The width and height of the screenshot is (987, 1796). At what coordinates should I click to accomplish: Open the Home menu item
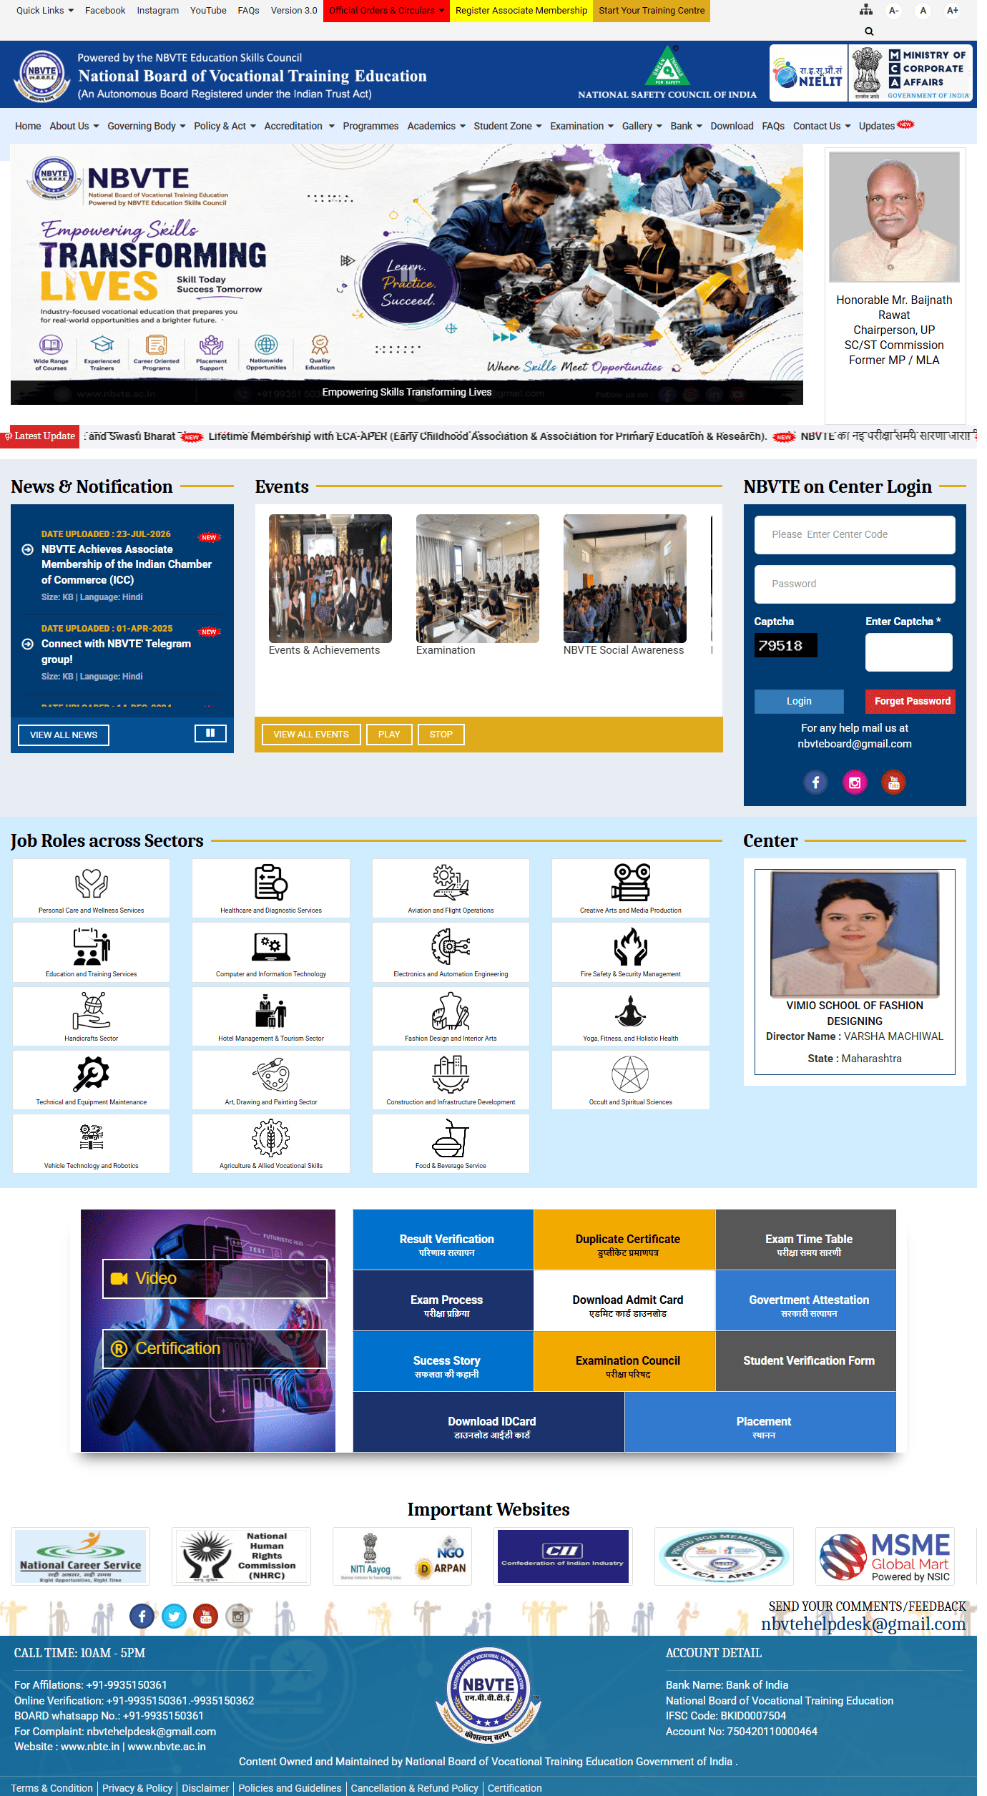pyautogui.click(x=28, y=126)
